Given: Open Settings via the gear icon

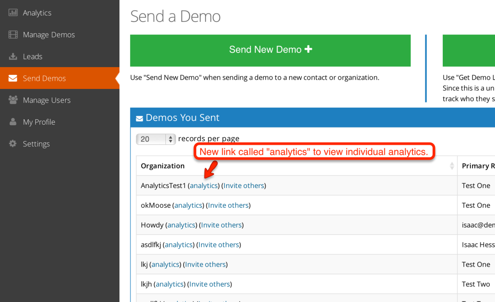Looking at the screenshot, I should [x=12, y=144].
